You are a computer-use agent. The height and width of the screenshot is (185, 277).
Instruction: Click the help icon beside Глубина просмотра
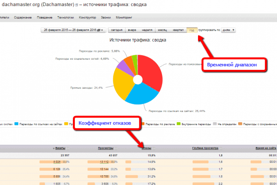pos(221,148)
